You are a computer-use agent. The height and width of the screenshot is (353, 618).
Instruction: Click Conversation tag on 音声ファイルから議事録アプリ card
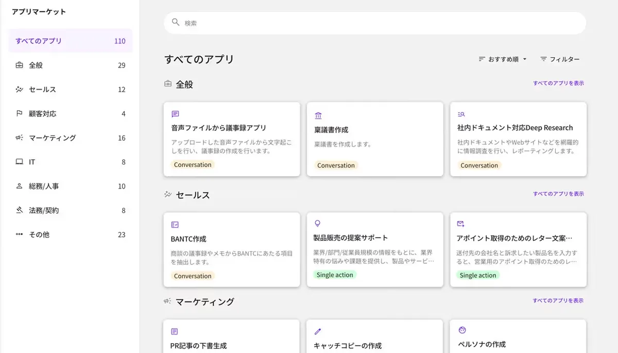tap(193, 165)
